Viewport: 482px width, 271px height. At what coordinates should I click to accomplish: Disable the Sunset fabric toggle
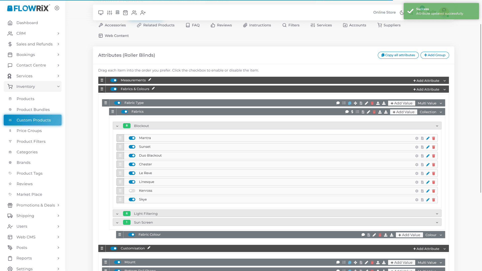click(x=132, y=147)
